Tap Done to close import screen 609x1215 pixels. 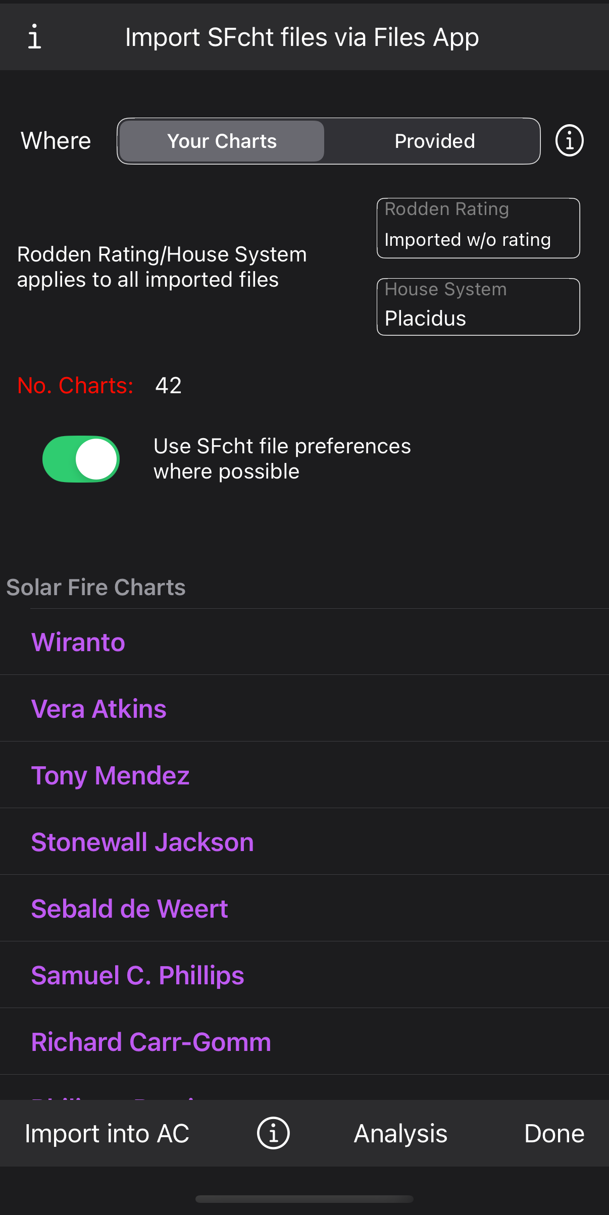(x=554, y=1134)
